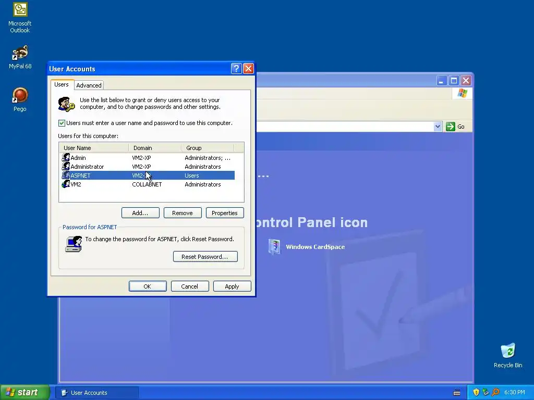This screenshot has height=400, width=534.
Task: Click the users and key icon
Action: tap(66, 104)
